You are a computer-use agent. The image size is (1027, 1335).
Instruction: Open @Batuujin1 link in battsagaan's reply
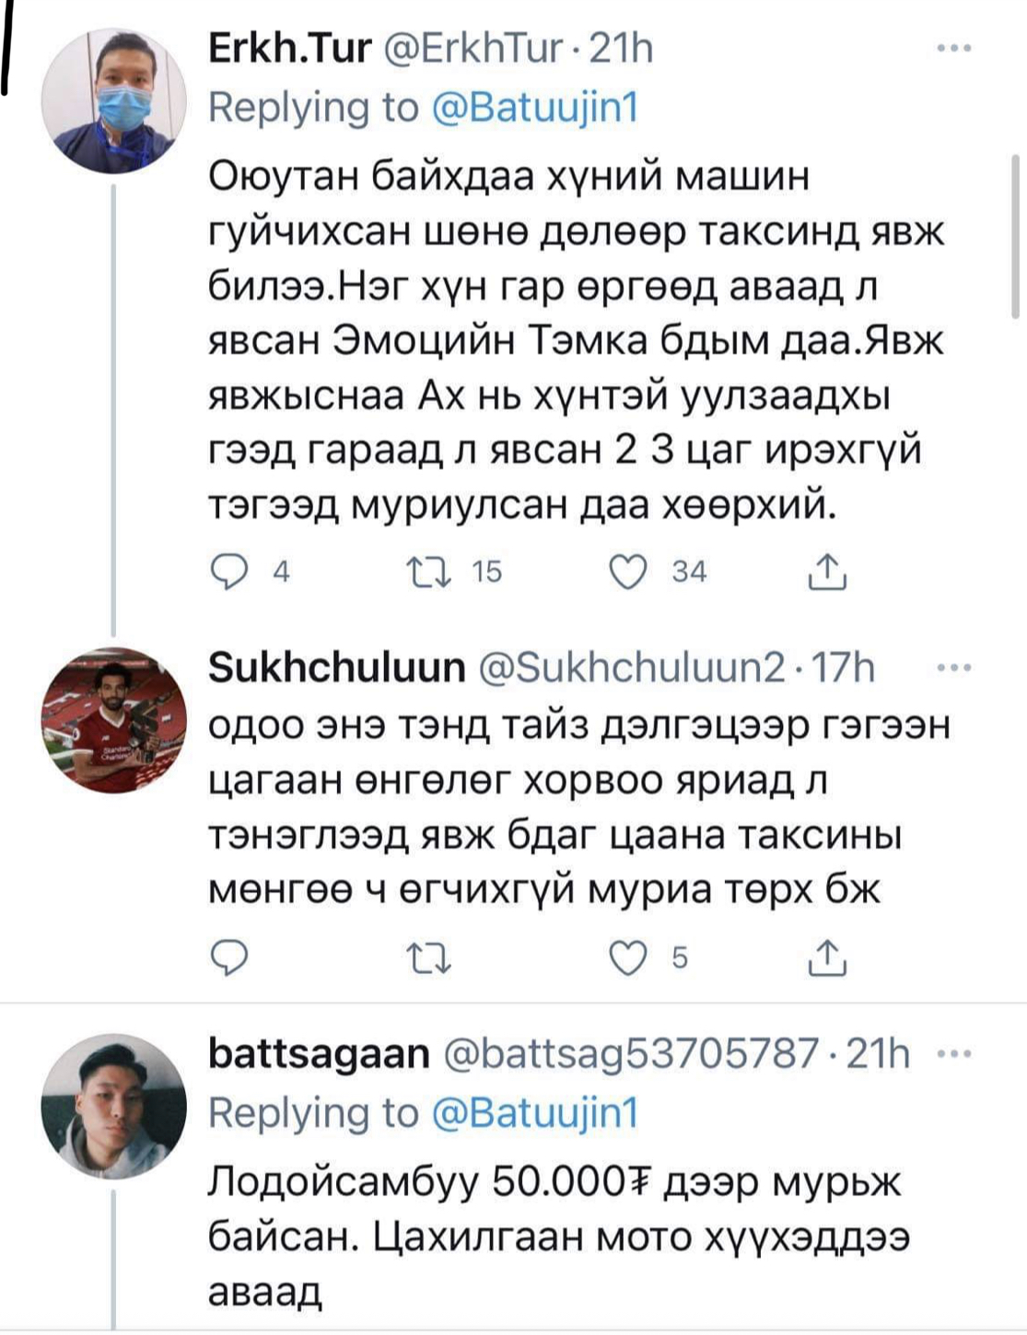[534, 1112]
